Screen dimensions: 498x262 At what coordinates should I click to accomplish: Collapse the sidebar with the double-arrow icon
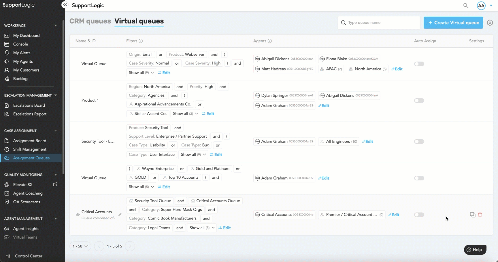[65, 5]
